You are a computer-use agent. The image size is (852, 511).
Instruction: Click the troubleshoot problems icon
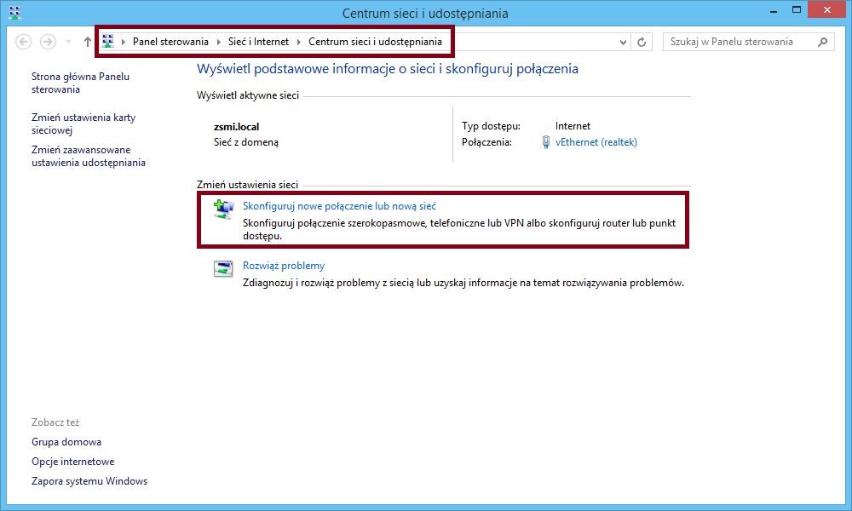(x=223, y=269)
